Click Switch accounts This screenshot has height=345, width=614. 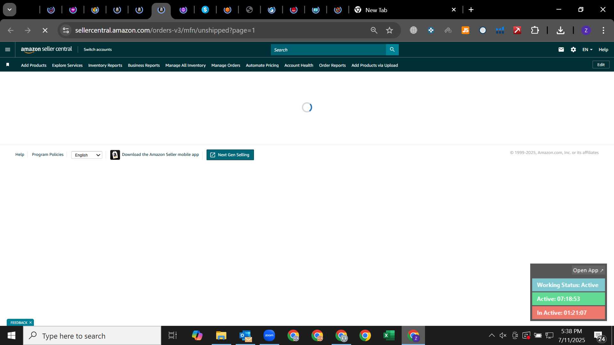(98, 50)
